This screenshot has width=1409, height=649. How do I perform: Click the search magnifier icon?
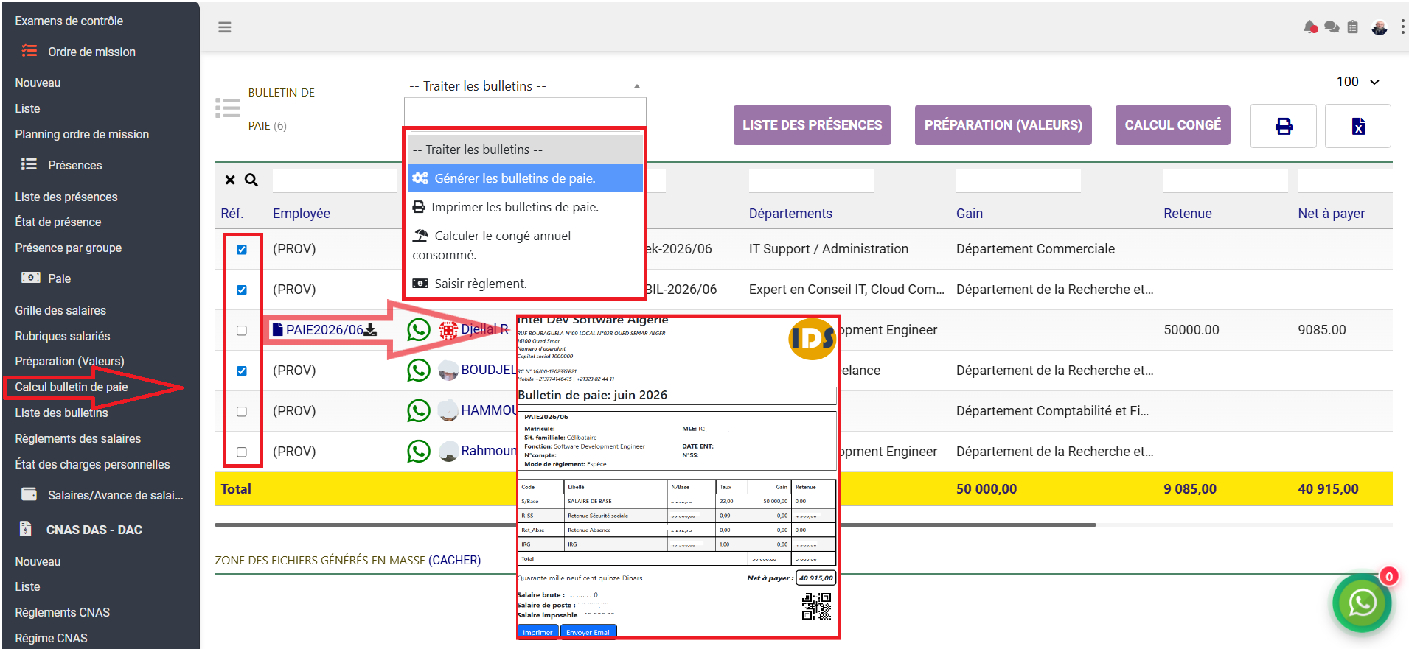[x=251, y=180]
